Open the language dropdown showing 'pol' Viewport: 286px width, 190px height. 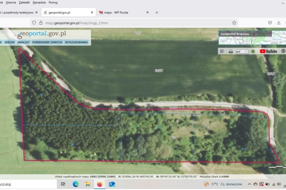242,51
